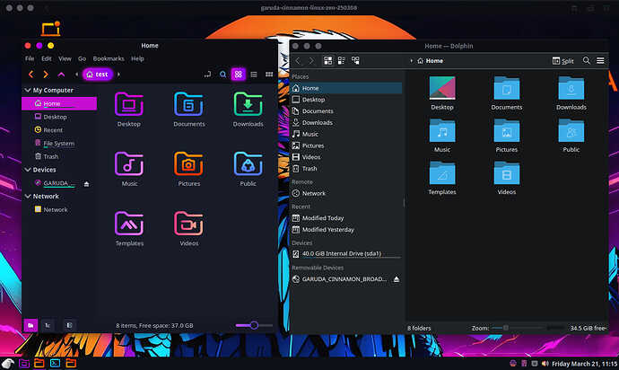Image resolution: width=619 pixels, height=370 pixels.
Task: Open the Go menu in Nemo
Action: click(82, 58)
